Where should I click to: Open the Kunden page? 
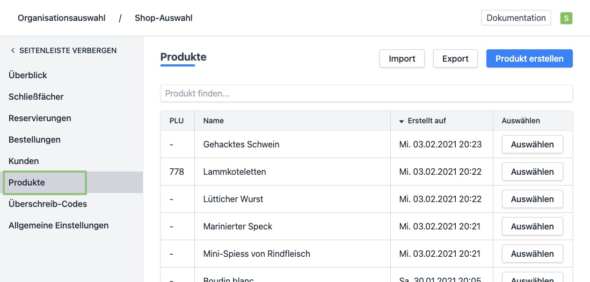(x=24, y=161)
